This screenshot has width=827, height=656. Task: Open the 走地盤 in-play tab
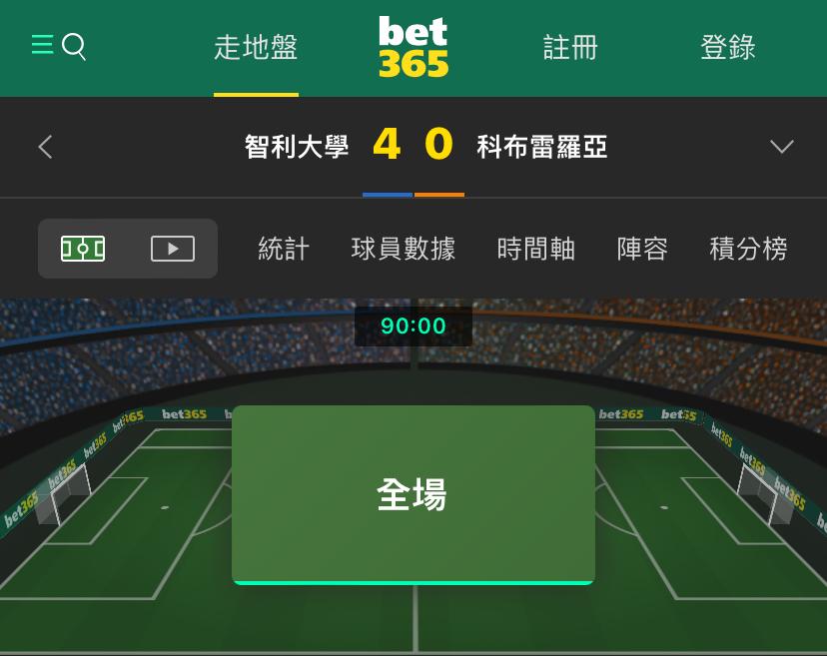(256, 48)
